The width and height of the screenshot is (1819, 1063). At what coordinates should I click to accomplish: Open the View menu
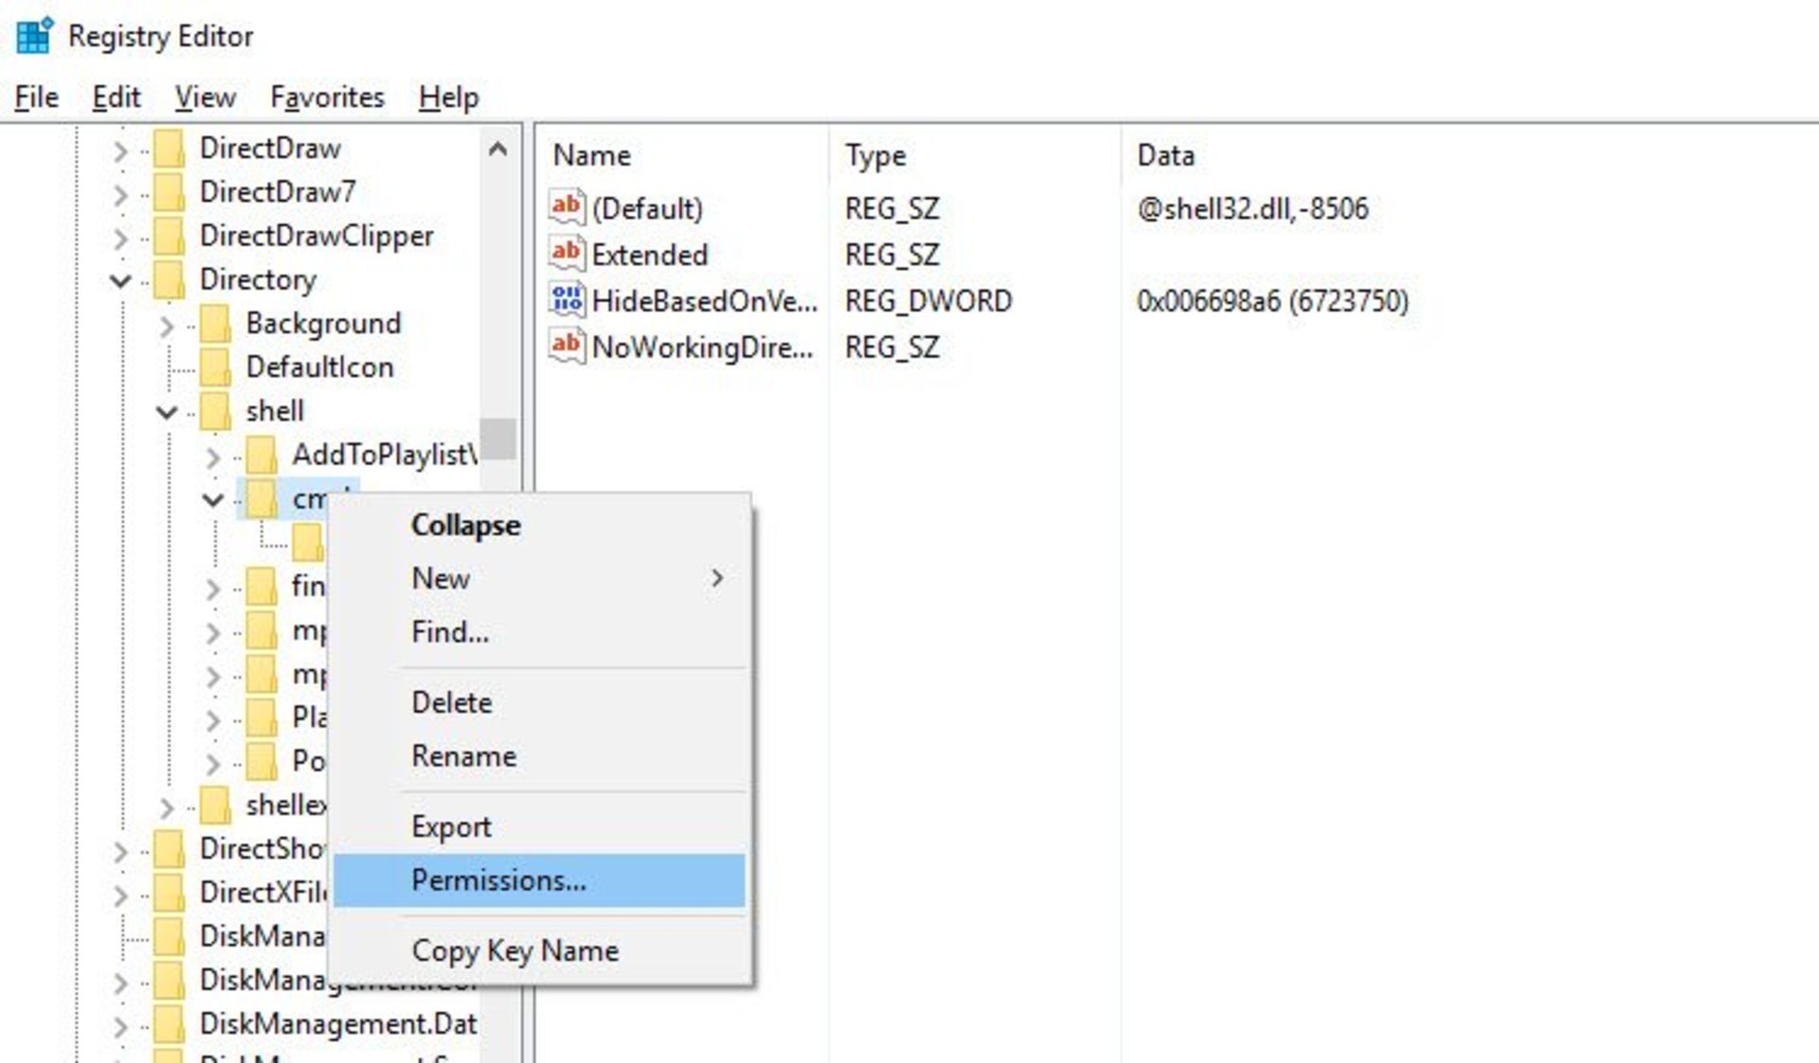[x=205, y=97]
